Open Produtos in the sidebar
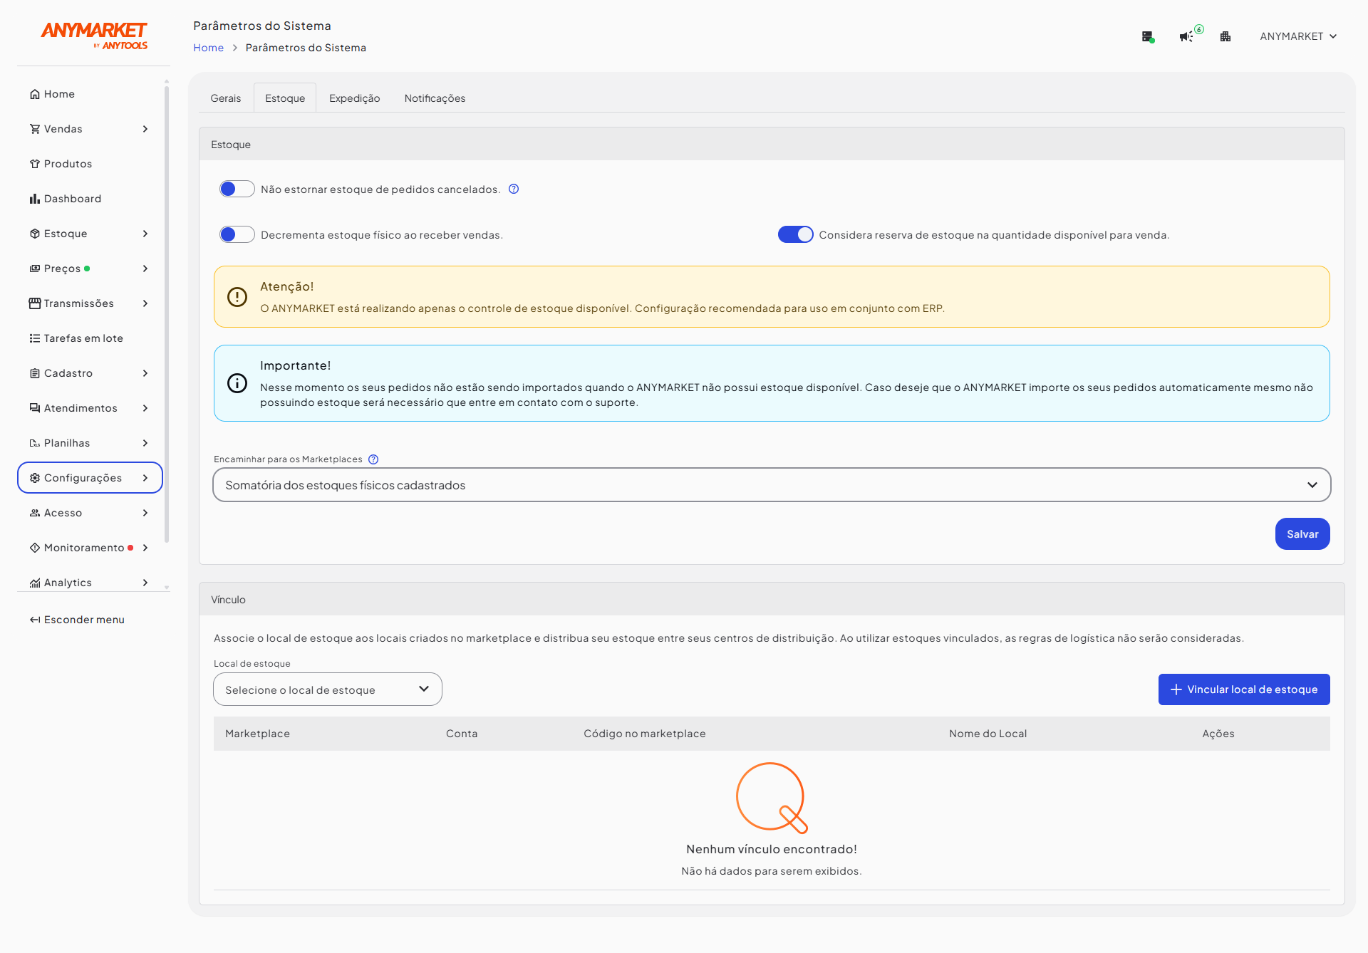 pyautogui.click(x=68, y=164)
